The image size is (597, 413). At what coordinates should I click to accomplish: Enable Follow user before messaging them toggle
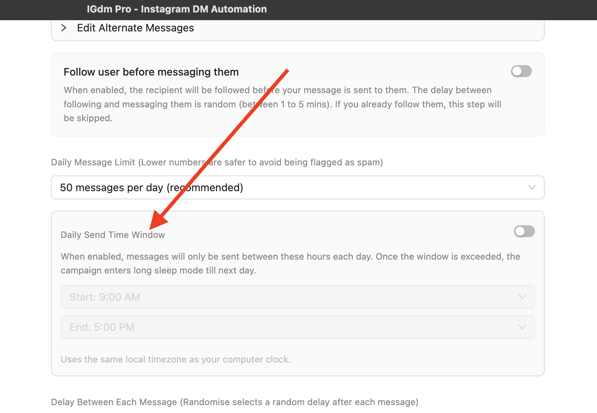[x=521, y=71]
